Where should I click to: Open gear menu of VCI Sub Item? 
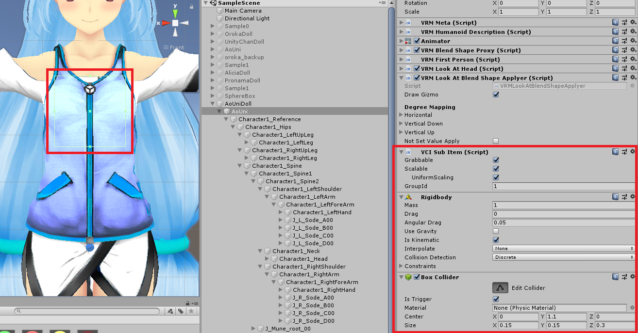point(633,152)
